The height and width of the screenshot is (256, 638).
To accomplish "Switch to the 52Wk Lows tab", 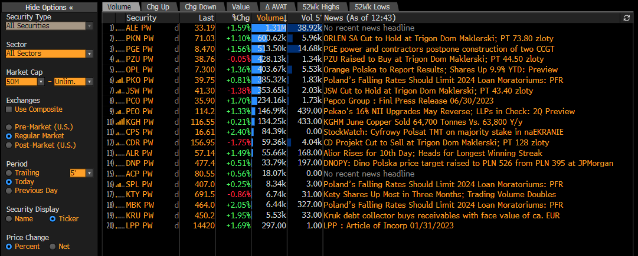I will pos(372,7).
